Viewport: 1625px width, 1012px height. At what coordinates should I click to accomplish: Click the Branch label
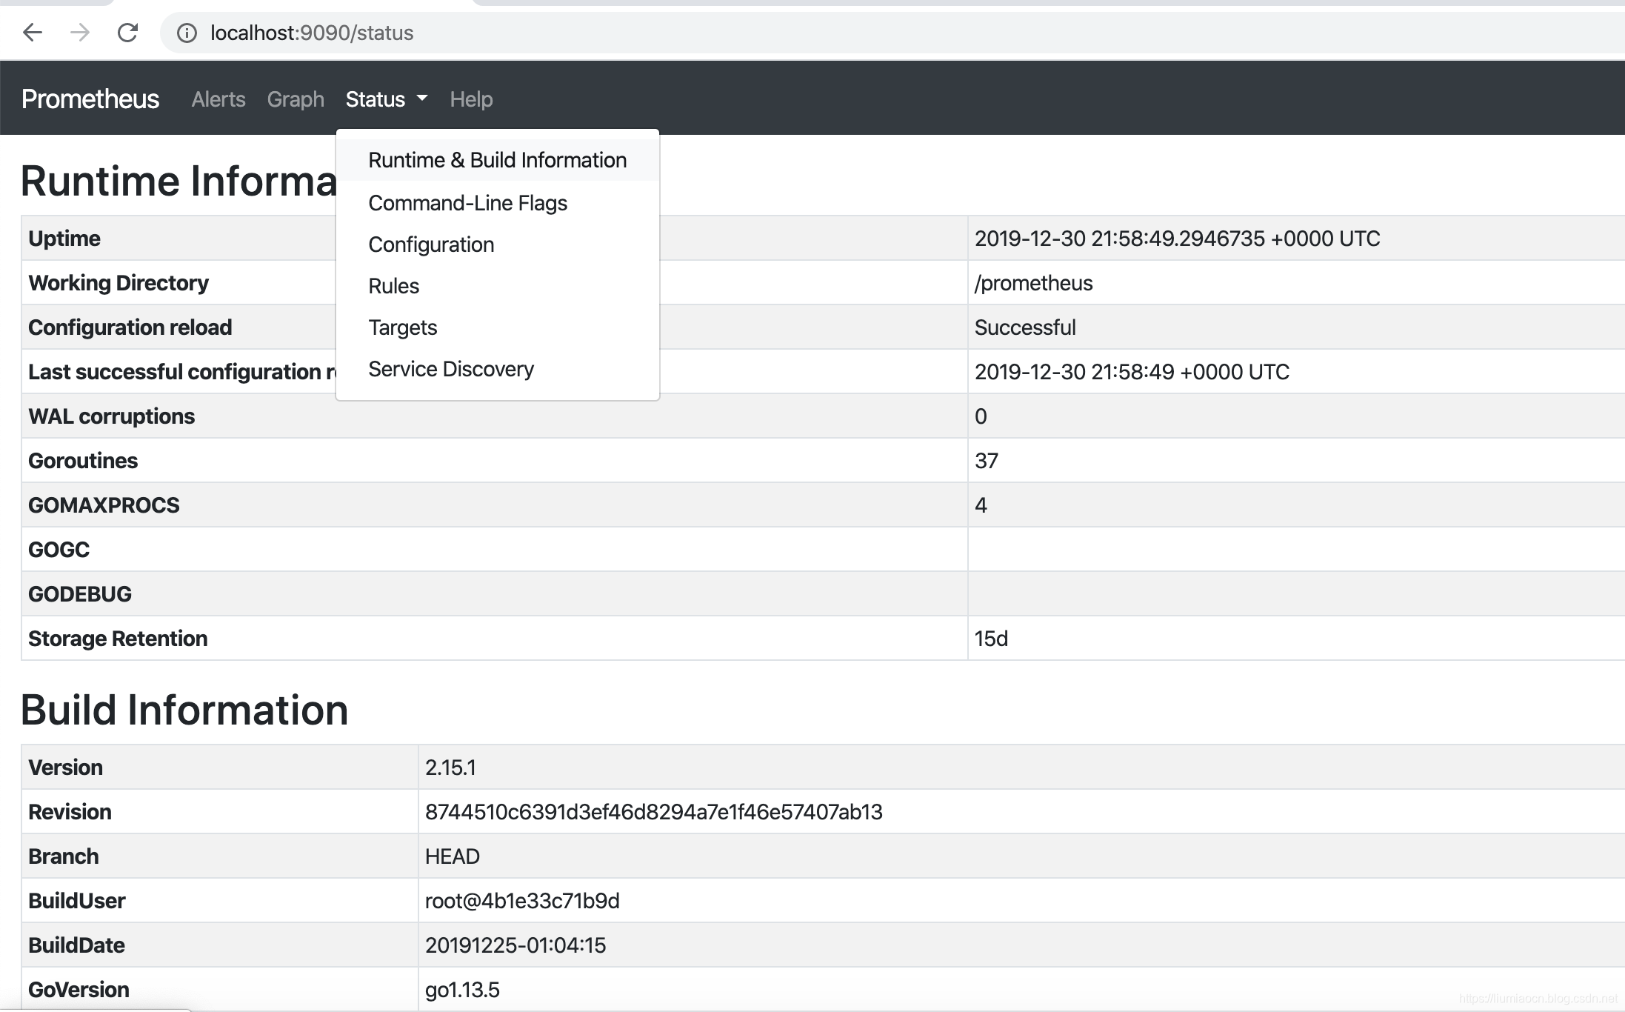[x=64, y=856]
